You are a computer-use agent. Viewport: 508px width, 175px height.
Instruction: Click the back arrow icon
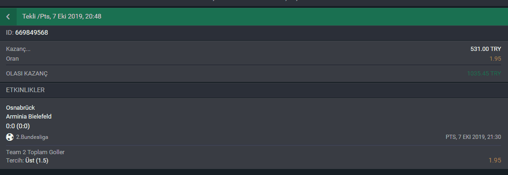[8, 17]
